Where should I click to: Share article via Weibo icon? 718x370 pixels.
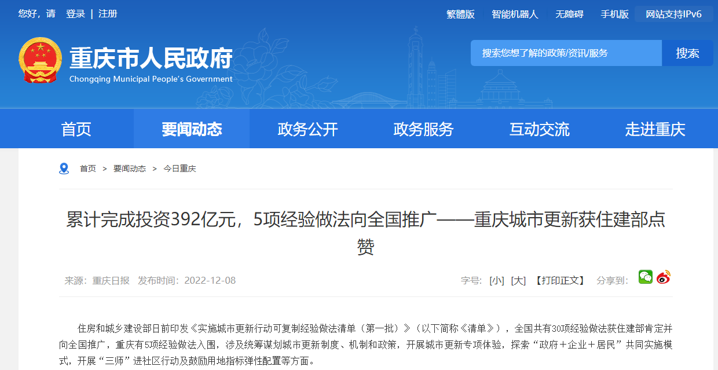pos(664,277)
